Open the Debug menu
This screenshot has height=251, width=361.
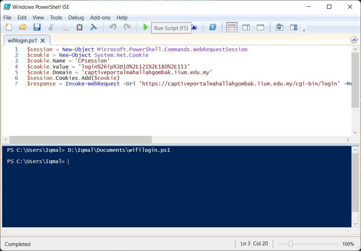[x=76, y=18]
